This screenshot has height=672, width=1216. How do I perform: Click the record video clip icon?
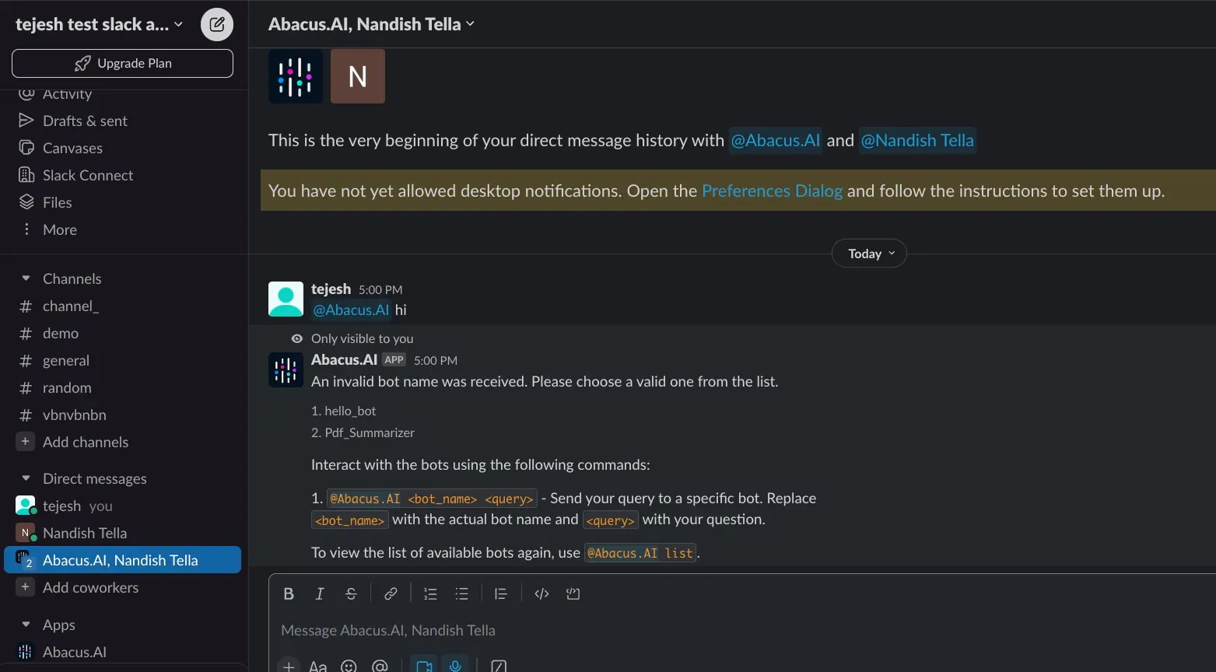coord(423,666)
